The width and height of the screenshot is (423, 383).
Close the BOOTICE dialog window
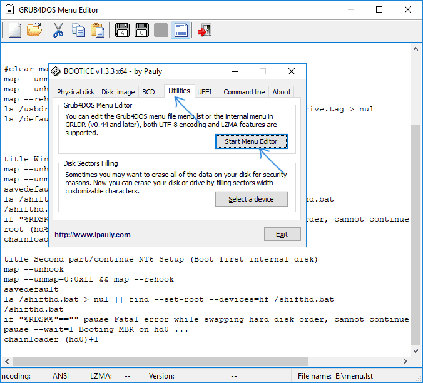[x=292, y=71]
